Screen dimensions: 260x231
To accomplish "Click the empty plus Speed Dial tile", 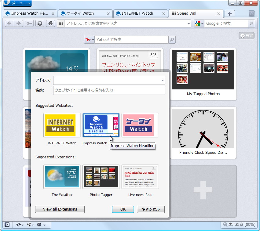I will click(203, 191).
